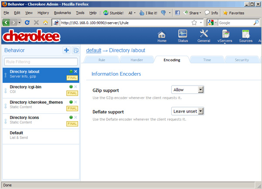Toggle active green dot for Directory /cherokee_themes

point(71,102)
